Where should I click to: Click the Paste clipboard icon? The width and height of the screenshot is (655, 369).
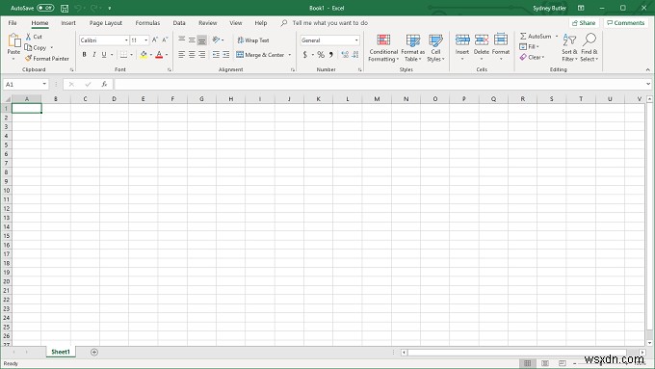(x=13, y=40)
